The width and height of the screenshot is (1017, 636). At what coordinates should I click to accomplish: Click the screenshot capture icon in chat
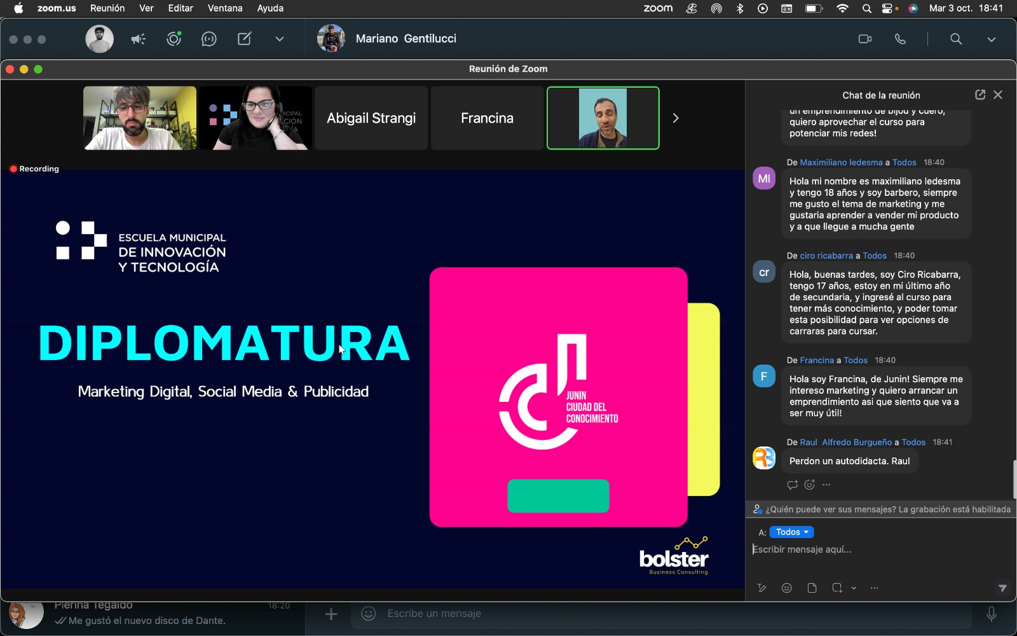pos(837,588)
